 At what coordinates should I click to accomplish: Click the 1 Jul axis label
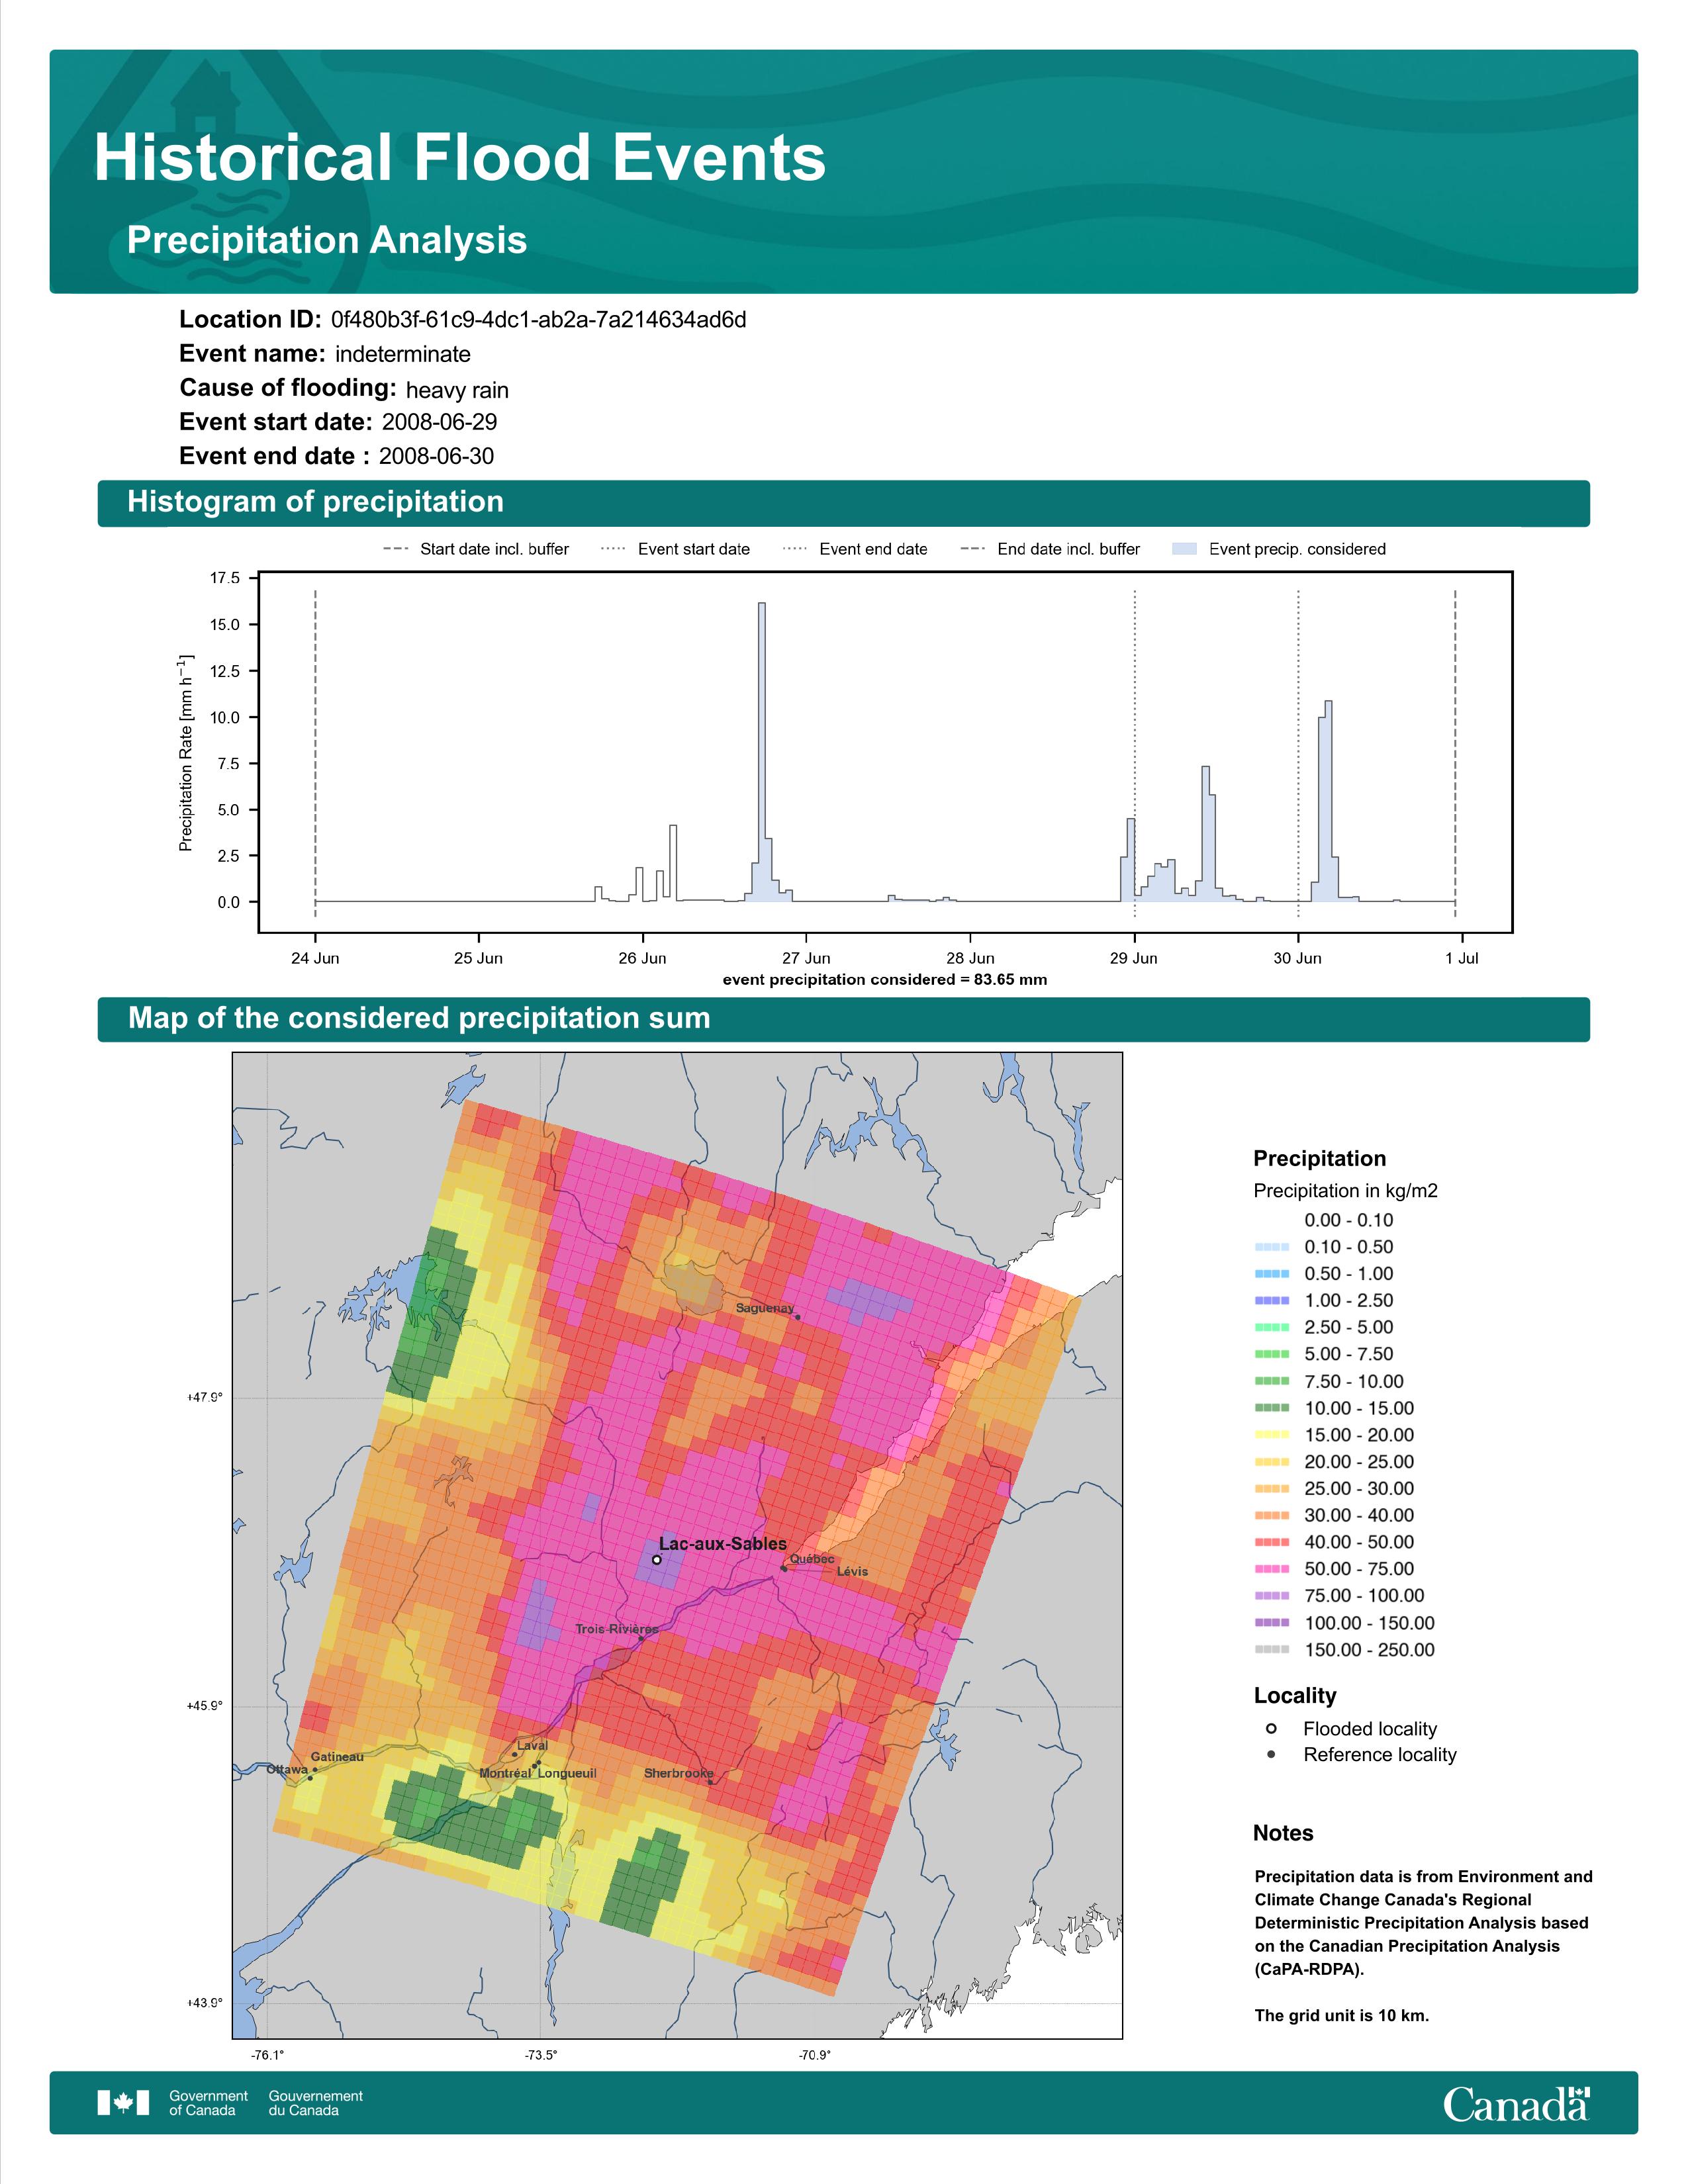1461,958
